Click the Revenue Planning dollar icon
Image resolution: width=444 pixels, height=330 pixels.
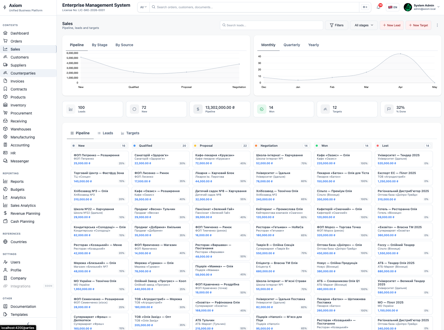pos(5,213)
